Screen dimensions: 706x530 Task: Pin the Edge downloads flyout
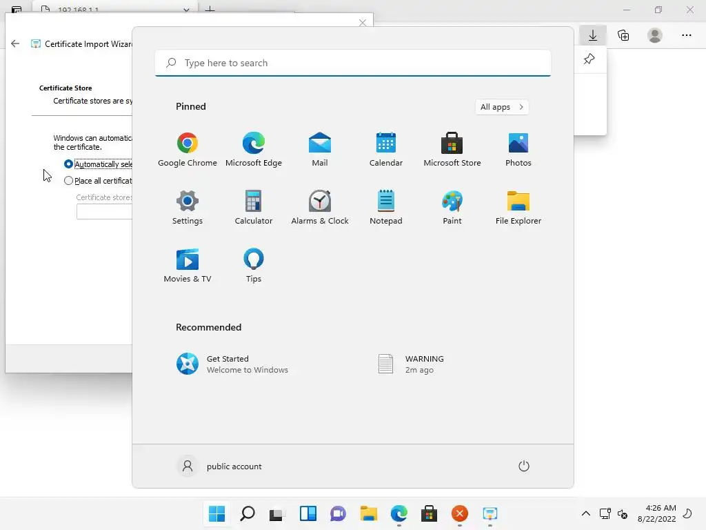(x=589, y=59)
